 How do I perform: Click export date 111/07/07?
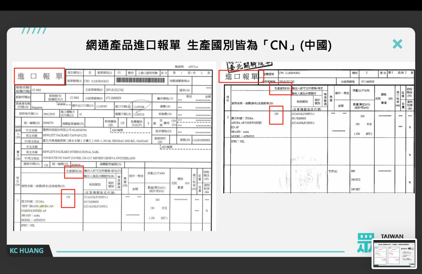pyautogui.click(x=101, y=106)
